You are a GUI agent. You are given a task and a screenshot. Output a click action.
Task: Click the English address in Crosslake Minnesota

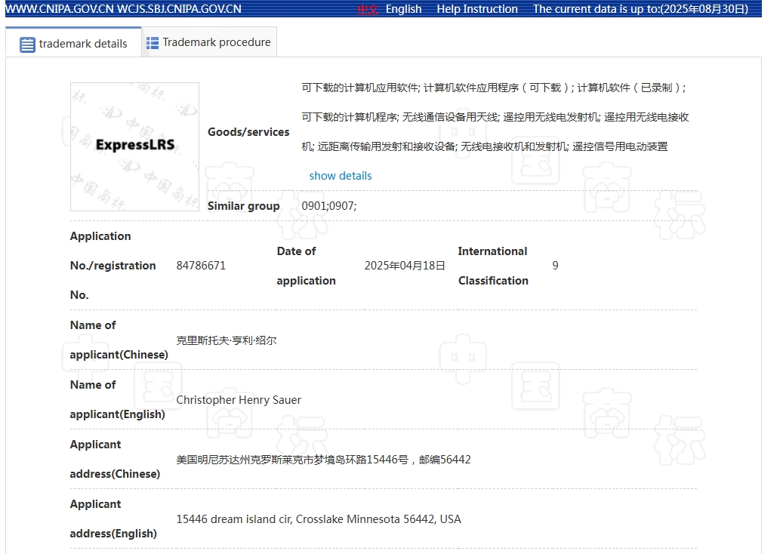318,519
